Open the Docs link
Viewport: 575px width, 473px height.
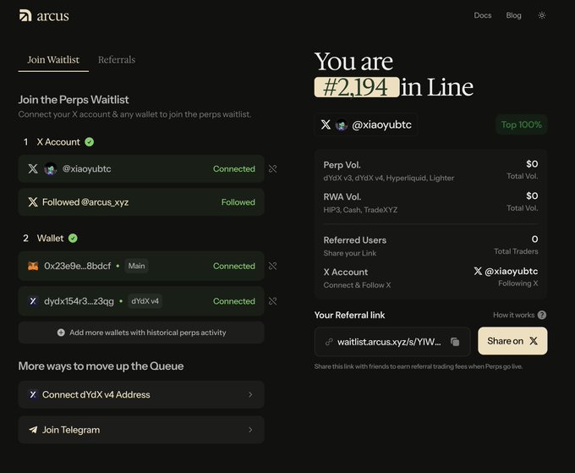tap(483, 15)
